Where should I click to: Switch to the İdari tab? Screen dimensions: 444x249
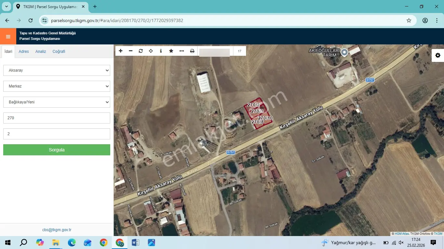pyautogui.click(x=8, y=52)
